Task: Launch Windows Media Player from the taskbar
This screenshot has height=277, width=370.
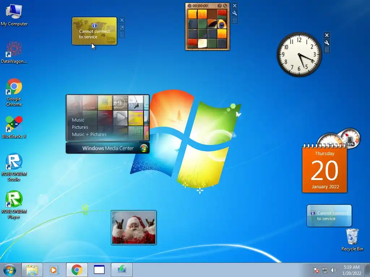Action: point(54,270)
